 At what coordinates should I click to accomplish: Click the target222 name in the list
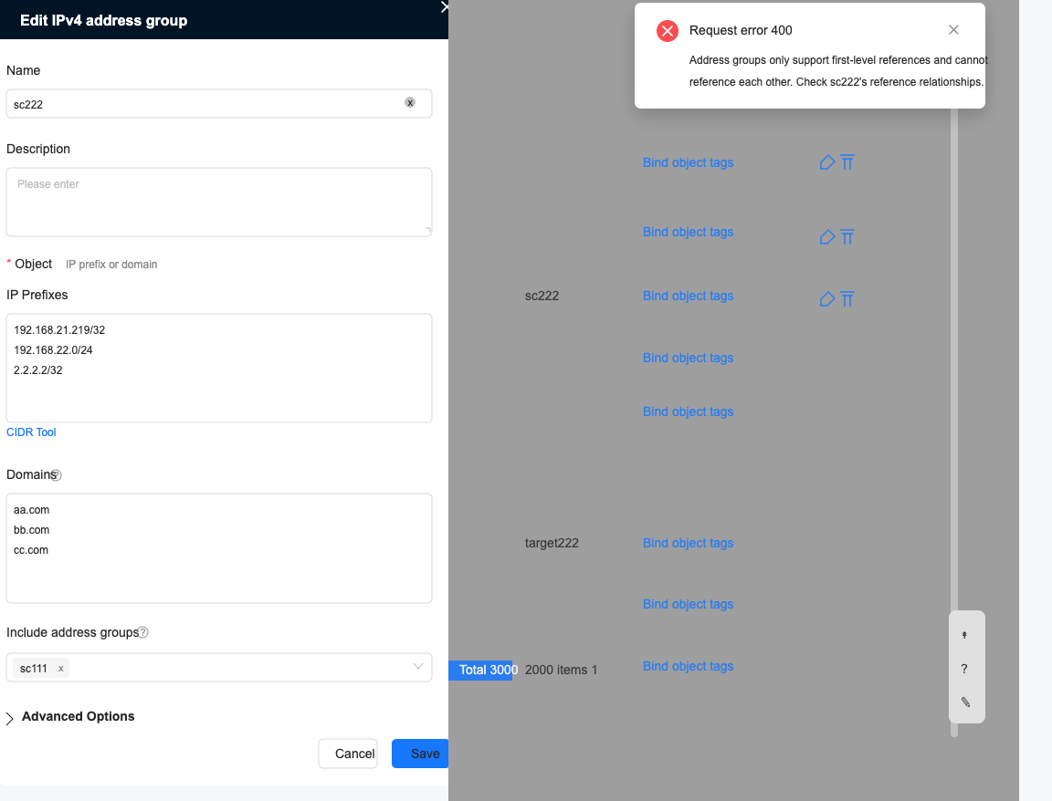click(552, 543)
